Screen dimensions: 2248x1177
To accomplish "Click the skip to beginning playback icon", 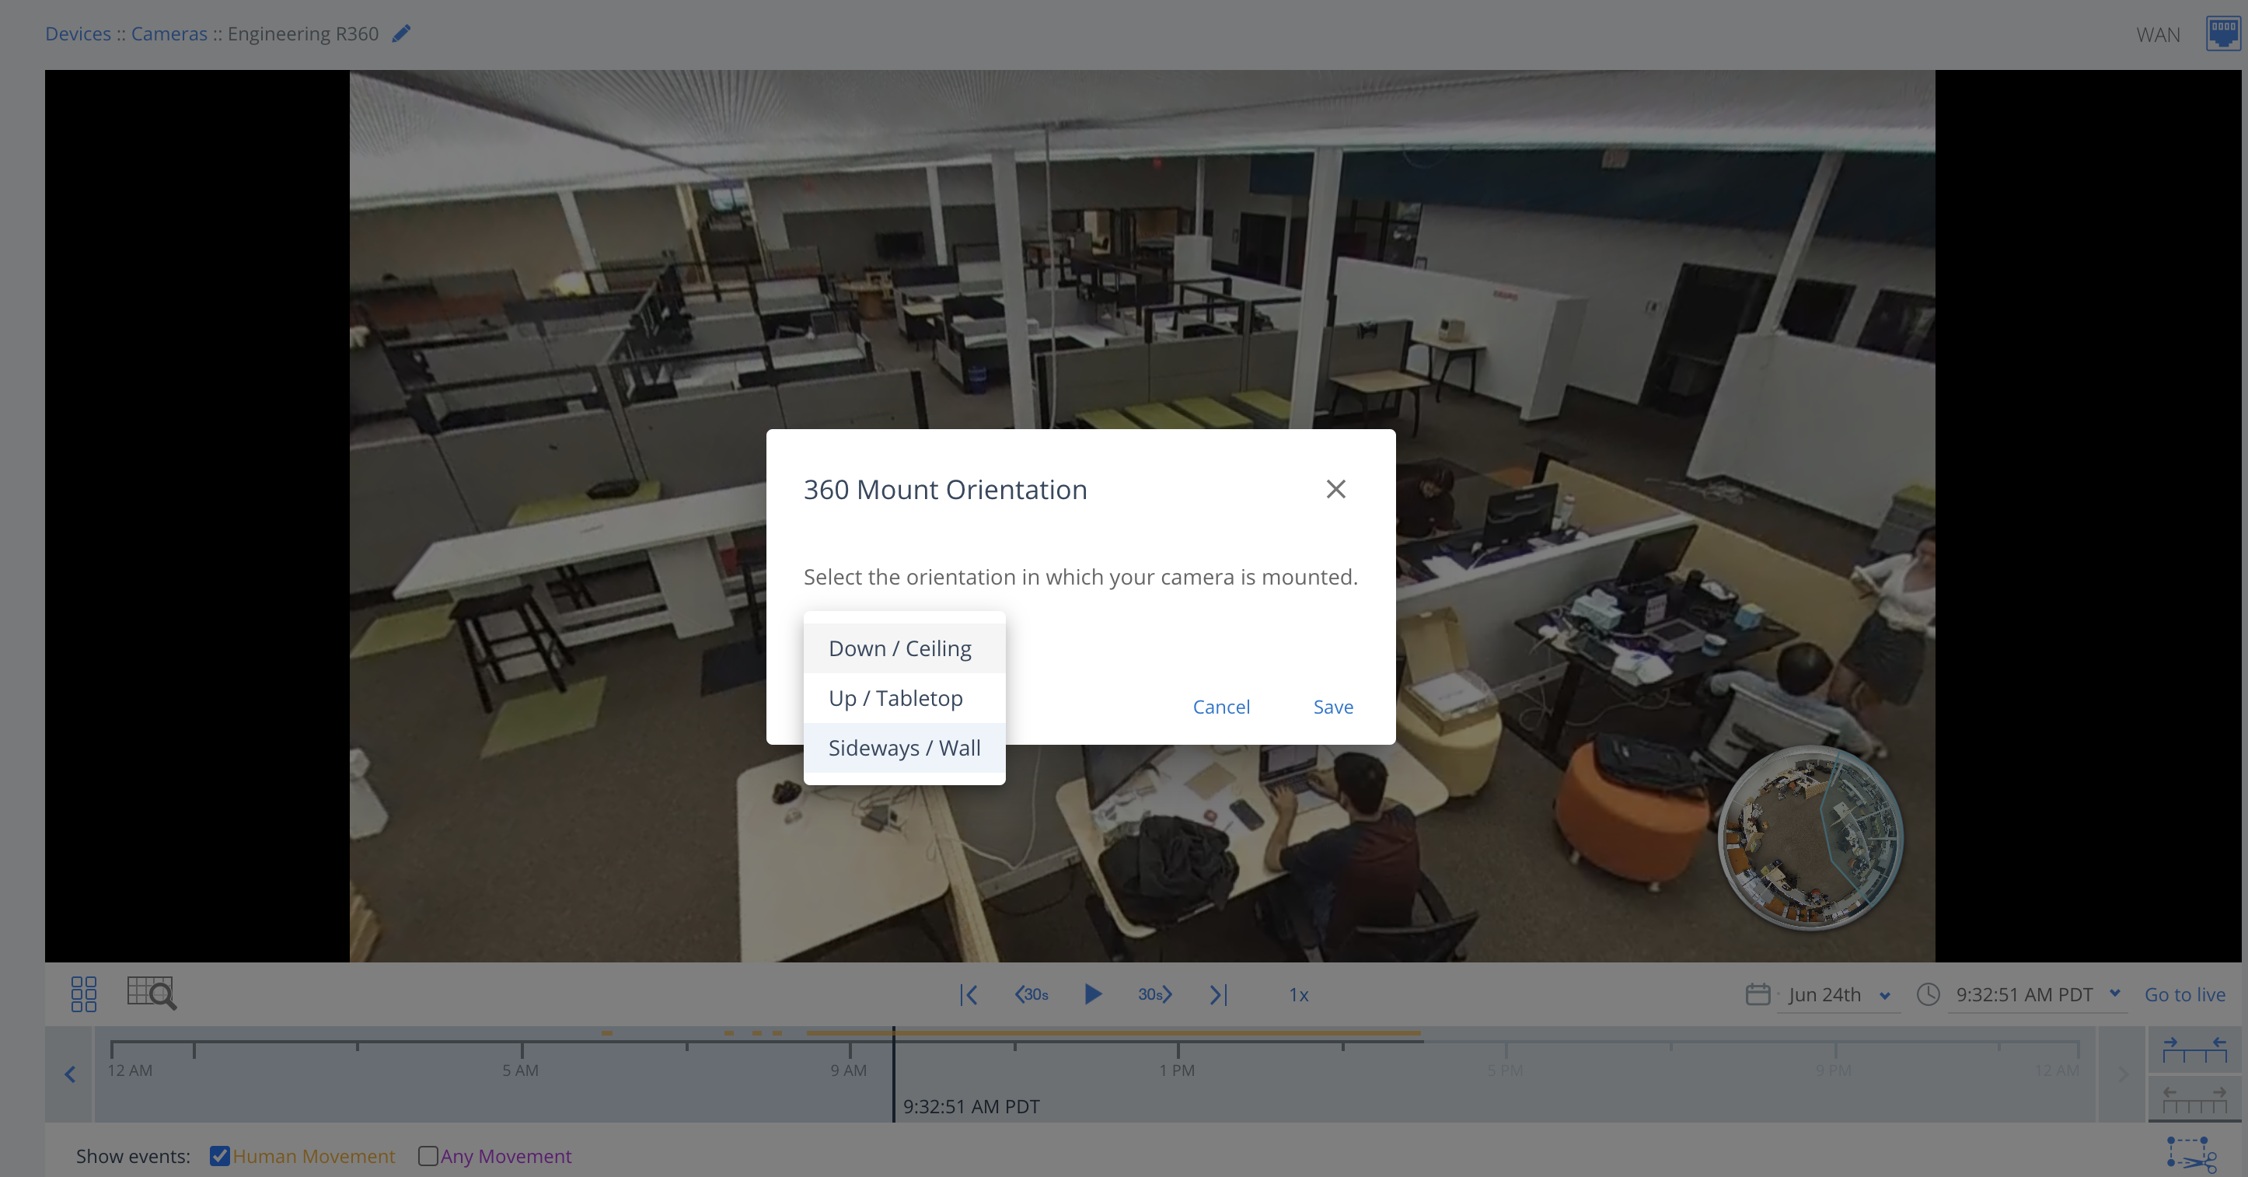I will [968, 994].
